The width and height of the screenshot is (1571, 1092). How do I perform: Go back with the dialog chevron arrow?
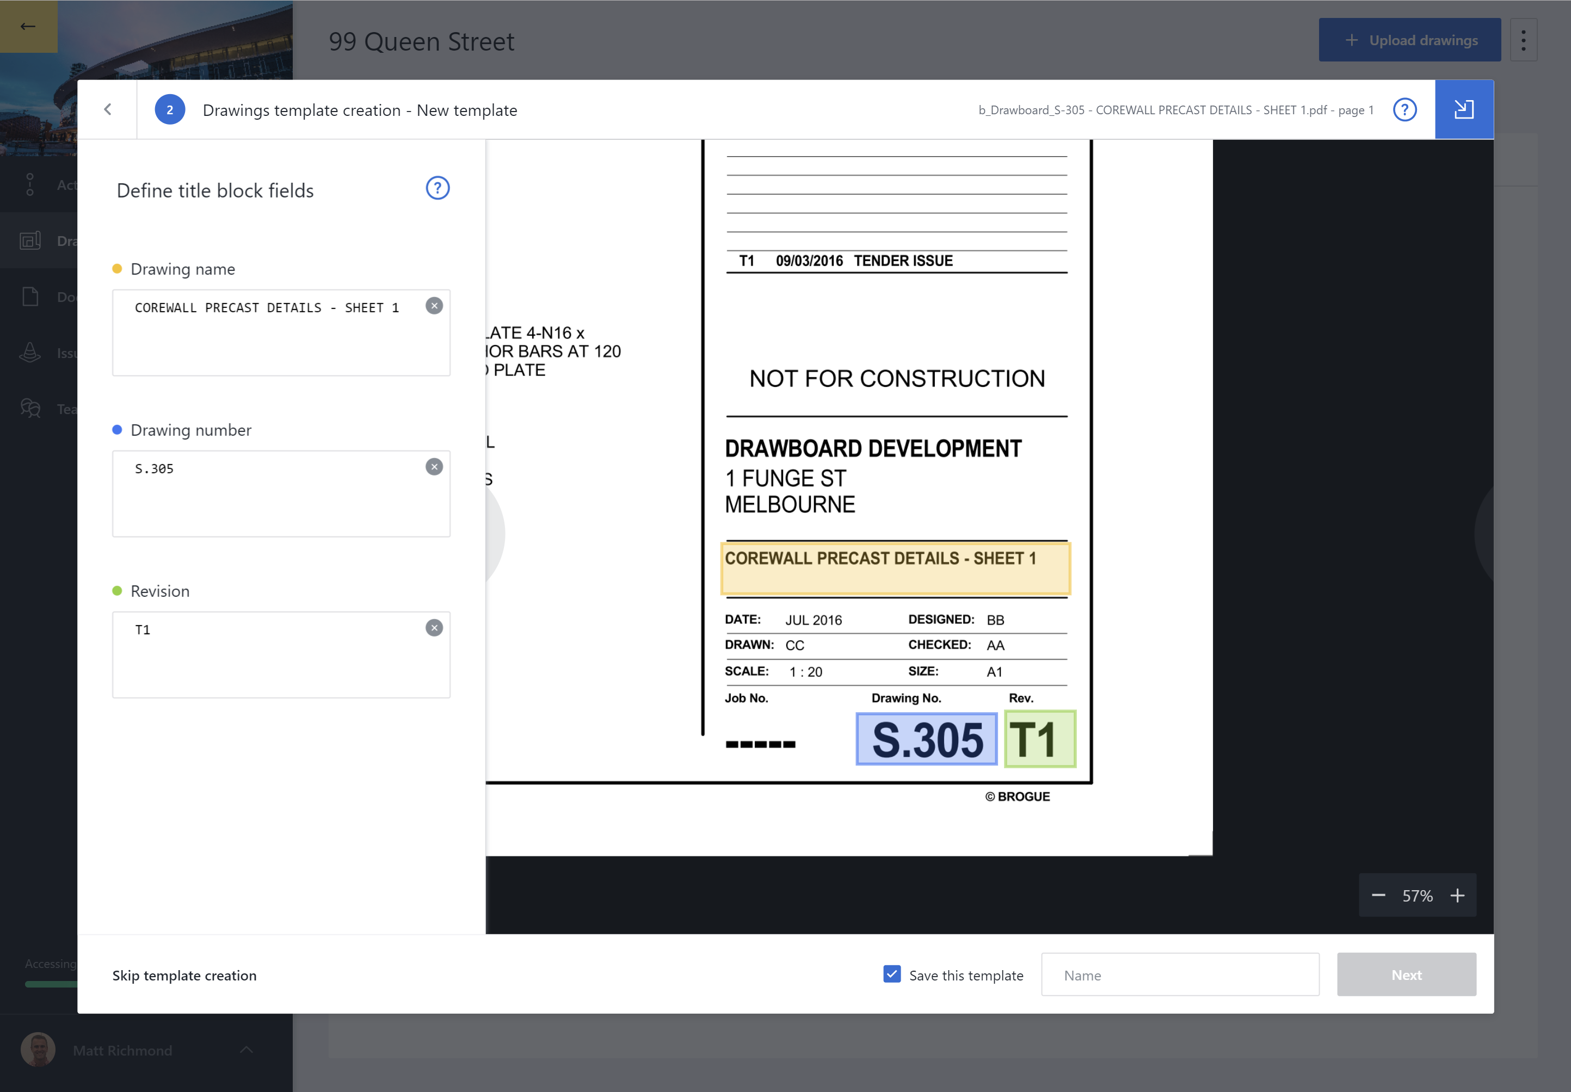107,109
